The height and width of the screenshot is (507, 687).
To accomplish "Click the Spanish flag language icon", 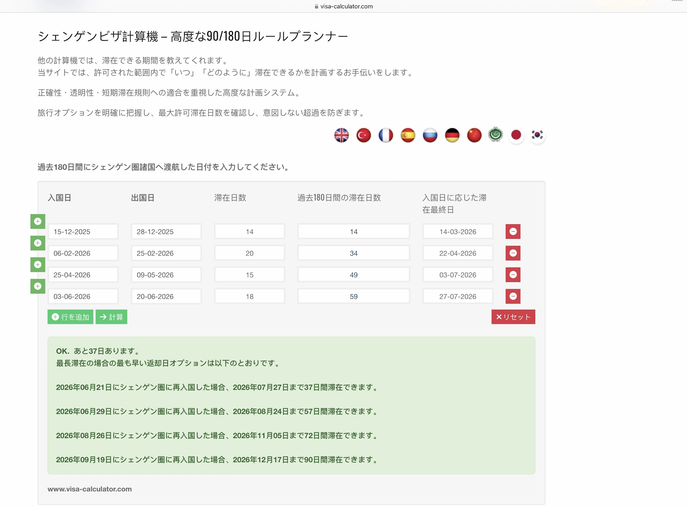I will (408, 135).
